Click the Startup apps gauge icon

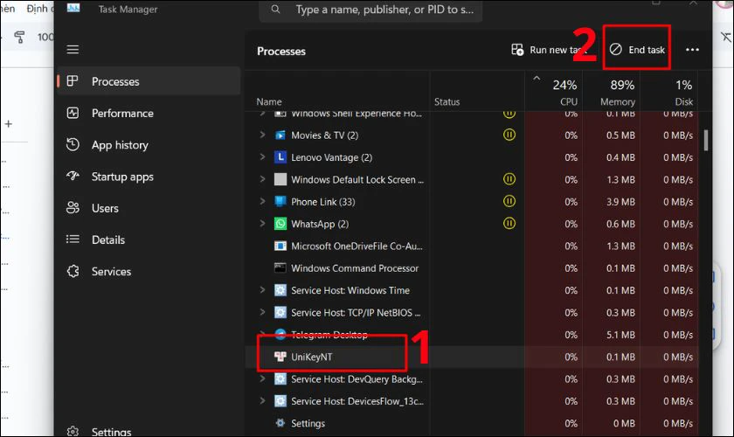click(x=73, y=177)
